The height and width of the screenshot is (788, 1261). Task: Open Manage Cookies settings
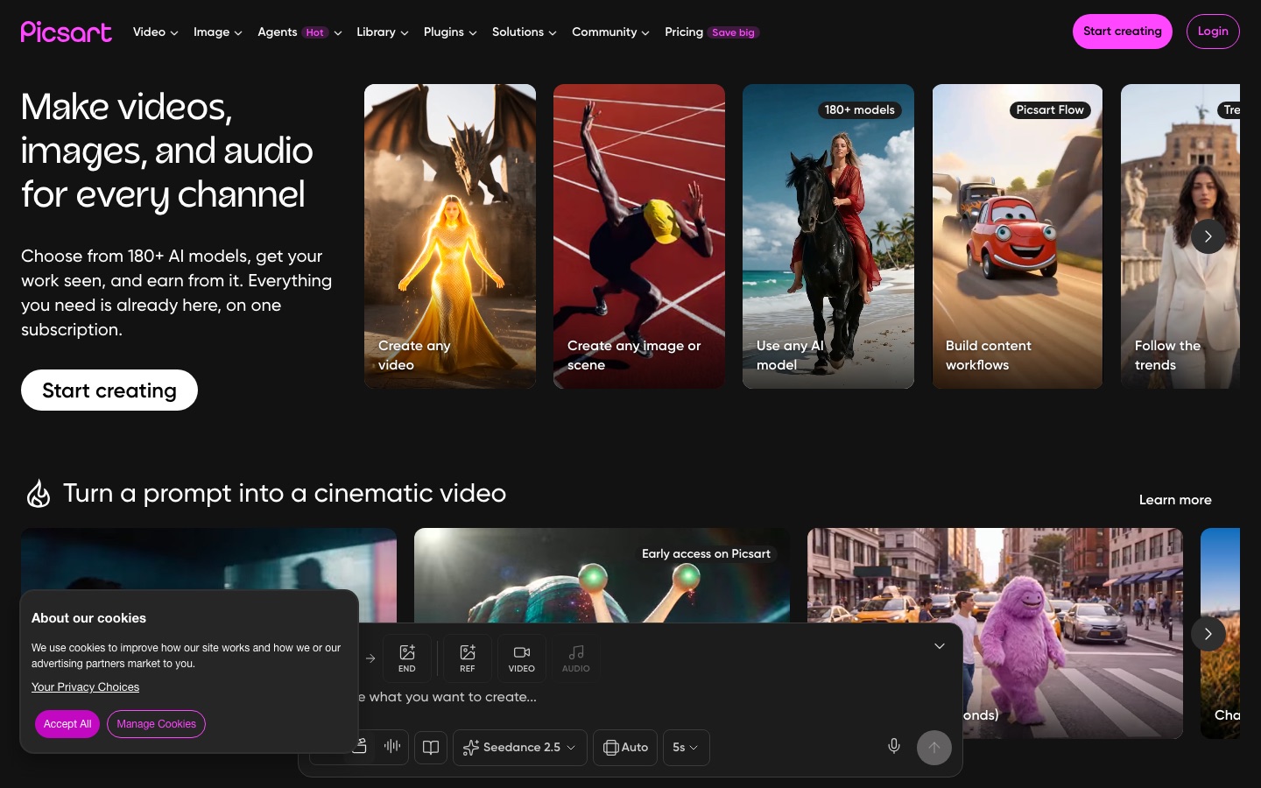(157, 724)
